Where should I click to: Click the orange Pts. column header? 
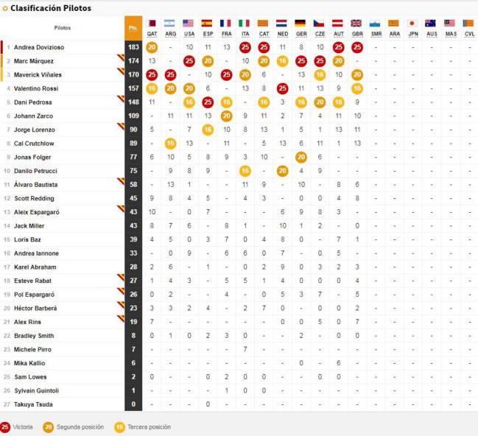[x=133, y=28]
